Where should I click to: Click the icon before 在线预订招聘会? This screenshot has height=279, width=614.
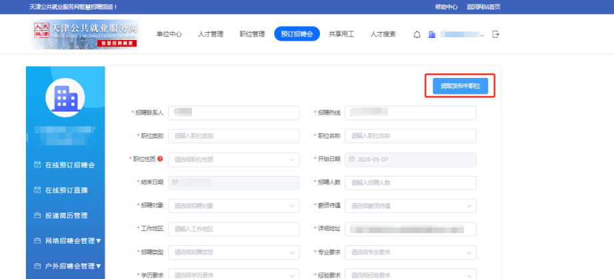[x=37, y=165]
